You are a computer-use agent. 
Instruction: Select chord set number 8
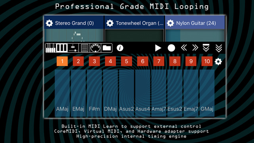click(175, 61)
